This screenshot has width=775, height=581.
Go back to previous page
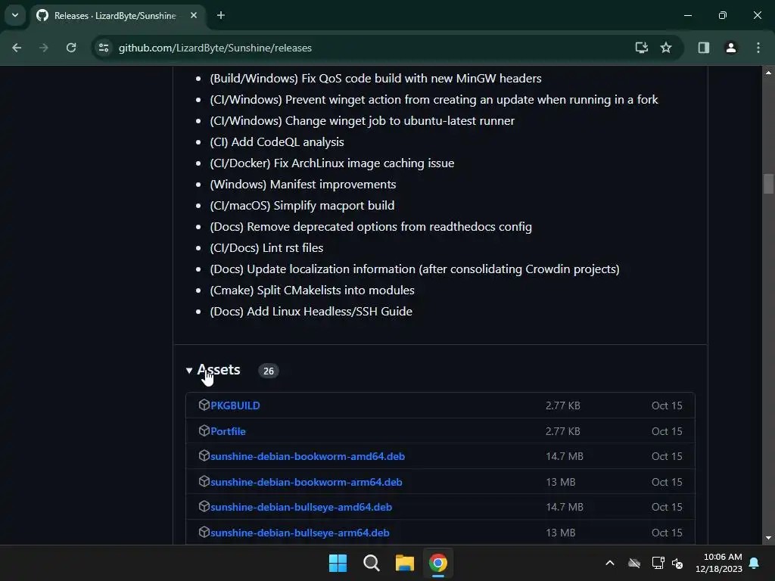click(x=17, y=48)
